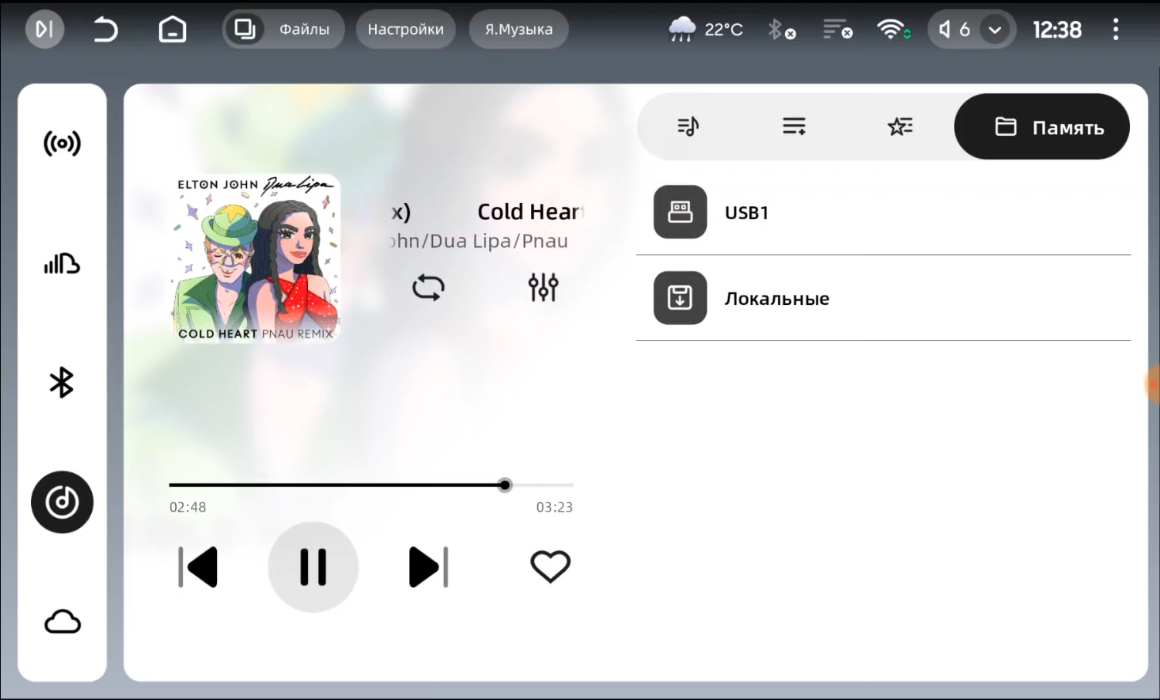
Task: Pause the current song
Action: pos(313,567)
